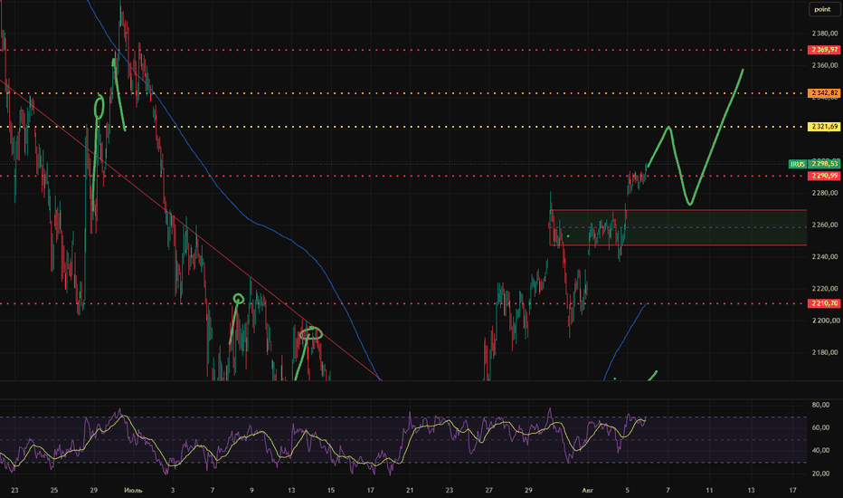843x498 pixels.
Task: Select the 2321,69 yellow price label
Action: 824,127
